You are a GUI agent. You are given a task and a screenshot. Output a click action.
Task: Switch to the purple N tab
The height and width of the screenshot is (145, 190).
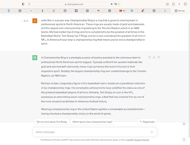point(76,11)
